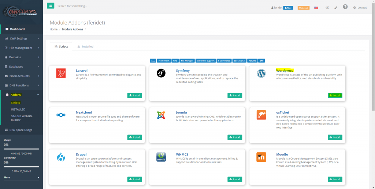Click the Home breadcrumb link
The image size is (375, 189).
click(53, 29)
